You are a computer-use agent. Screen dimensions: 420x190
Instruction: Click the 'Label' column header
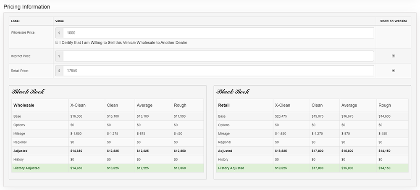15,21
